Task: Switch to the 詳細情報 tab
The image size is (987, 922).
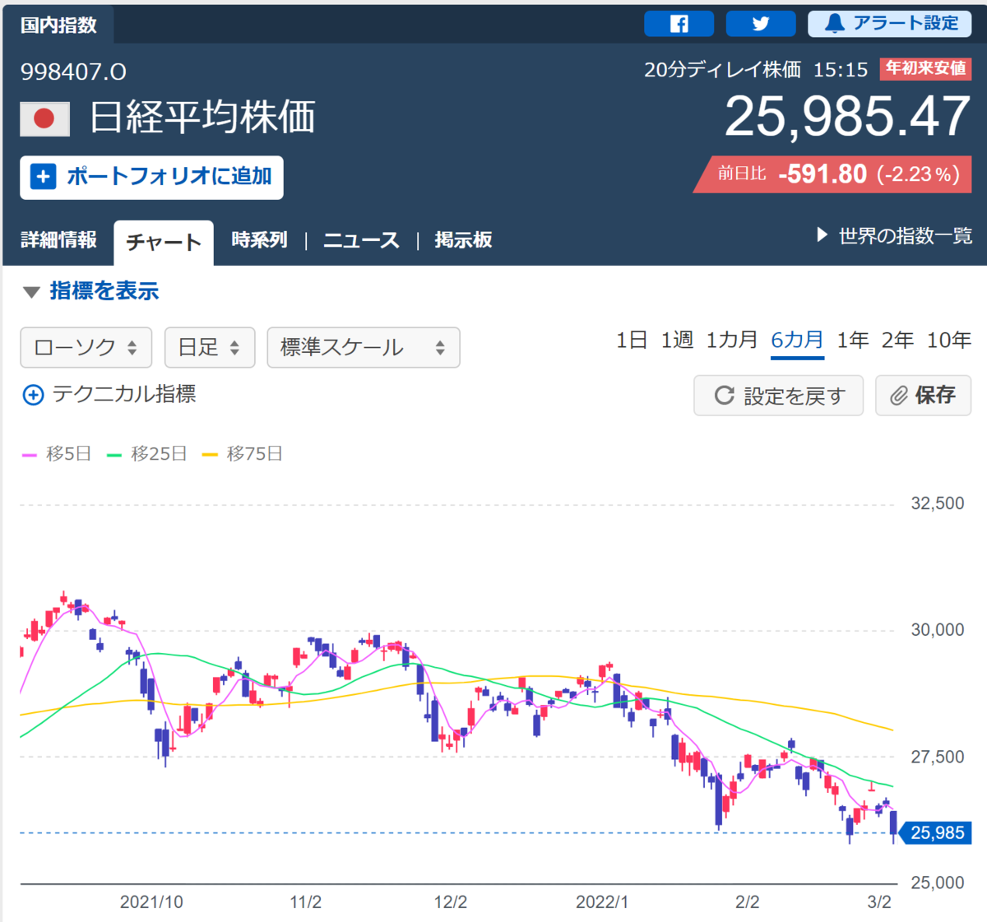Action: click(58, 240)
